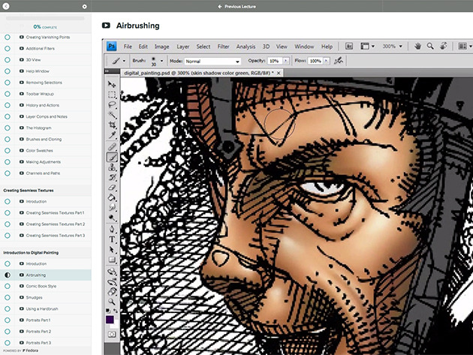This screenshot has width=473, height=355.
Task: Open the Image menu
Action: point(161,47)
